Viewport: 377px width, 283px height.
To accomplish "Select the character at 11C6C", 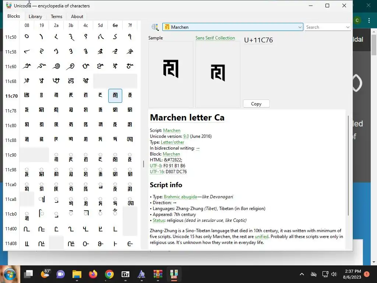I will pos(85,81).
